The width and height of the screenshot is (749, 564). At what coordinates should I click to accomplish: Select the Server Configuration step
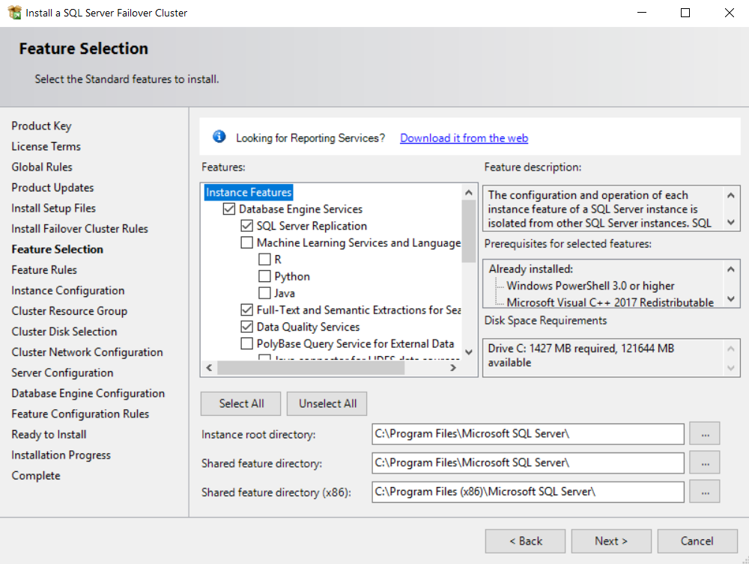(62, 373)
